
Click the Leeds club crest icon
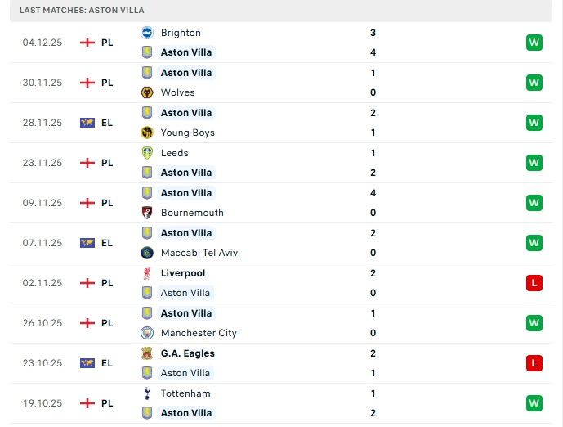point(147,153)
